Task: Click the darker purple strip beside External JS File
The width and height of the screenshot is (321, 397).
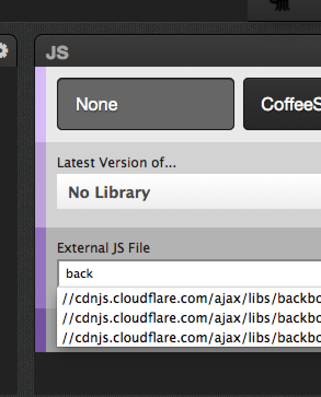Action: pyautogui.click(x=41, y=268)
